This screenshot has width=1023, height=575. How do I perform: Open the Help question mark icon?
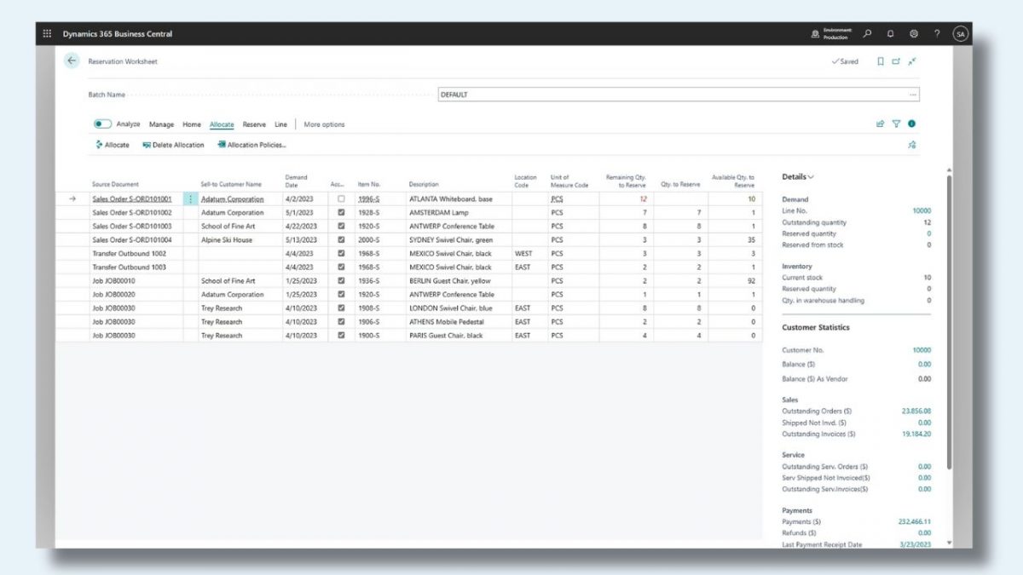pyautogui.click(x=936, y=34)
